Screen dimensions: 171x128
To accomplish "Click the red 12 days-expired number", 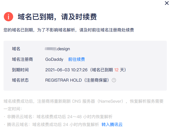I will pyautogui.click(x=116, y=70).
